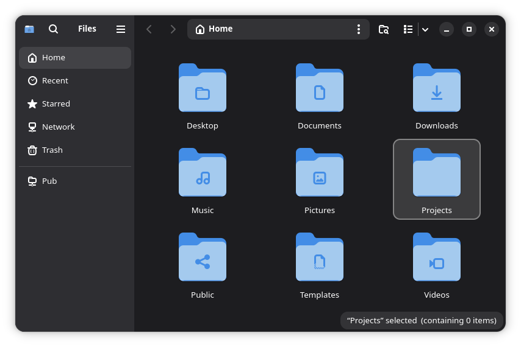Maximize the Files window
Image resolution: width=521 pixels, height=347 pixels.
[469, 29]
